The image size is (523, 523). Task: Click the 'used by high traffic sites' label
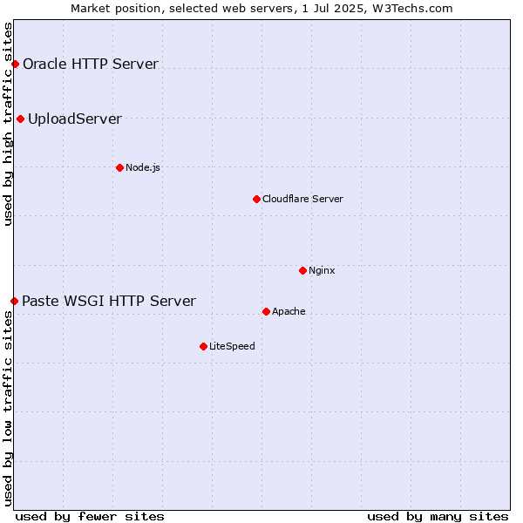click(x=8, y=124)
